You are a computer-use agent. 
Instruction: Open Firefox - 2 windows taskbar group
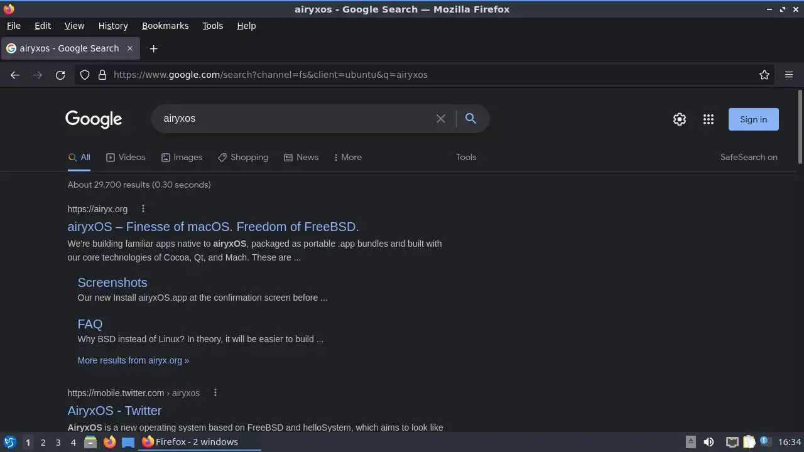click(x=200, y=442)
